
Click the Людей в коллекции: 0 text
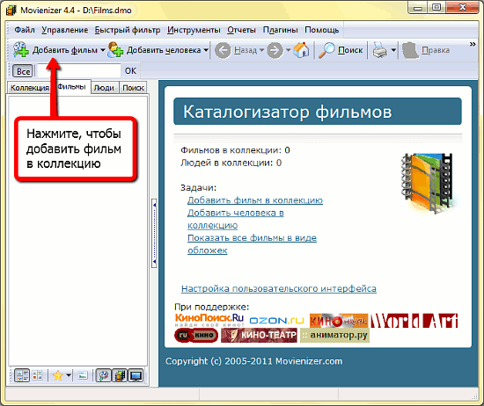click(x=231, y=163)
